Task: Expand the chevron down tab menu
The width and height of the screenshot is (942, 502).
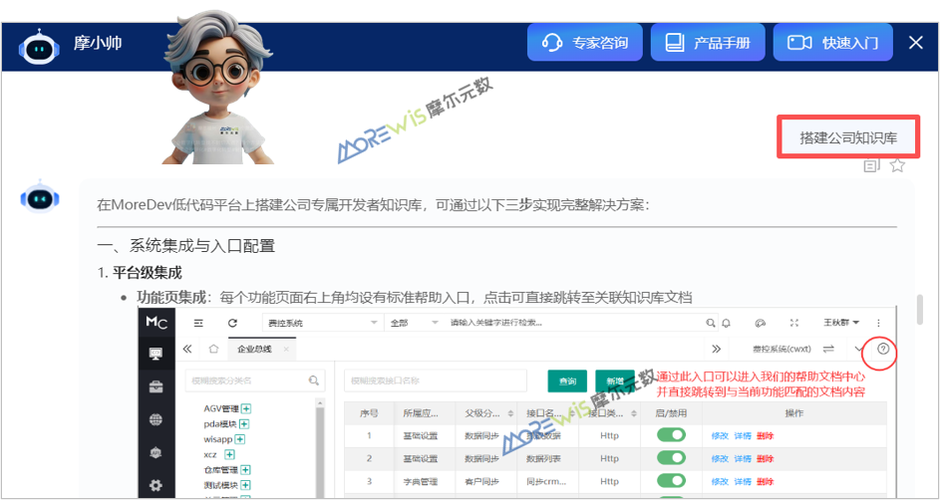Action: 858,349
